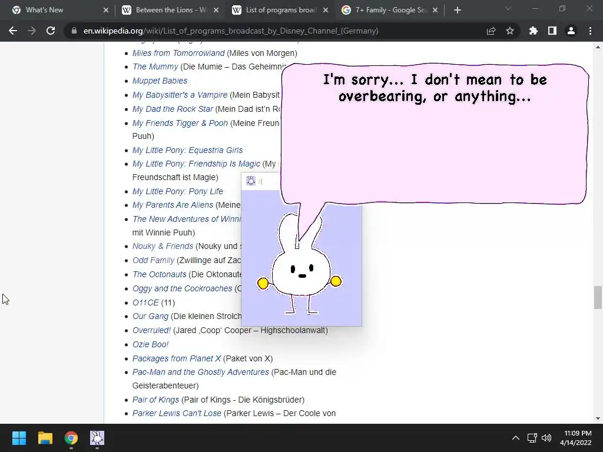Go back to the previous page

pos(13,31)
